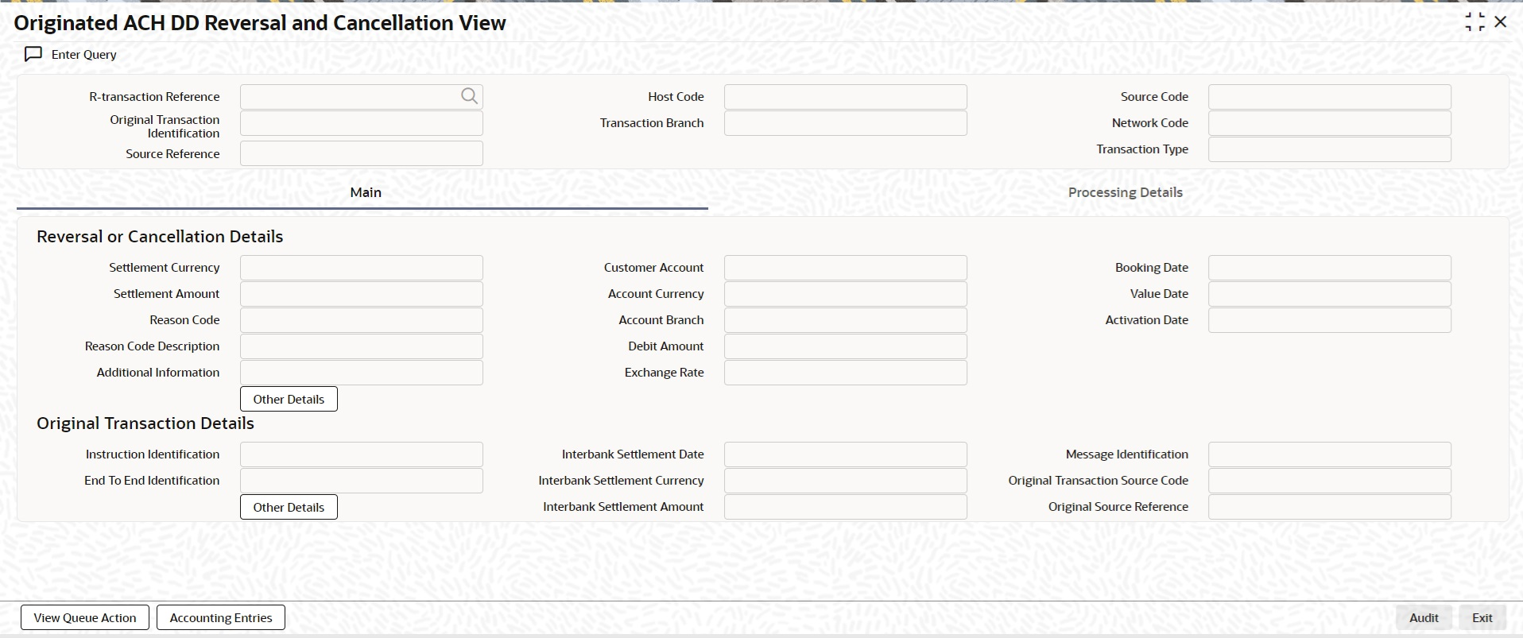The width and height of the screenshot is (1523, 638).
Task: Select the End To End Identification field
Action: (362, 481)
